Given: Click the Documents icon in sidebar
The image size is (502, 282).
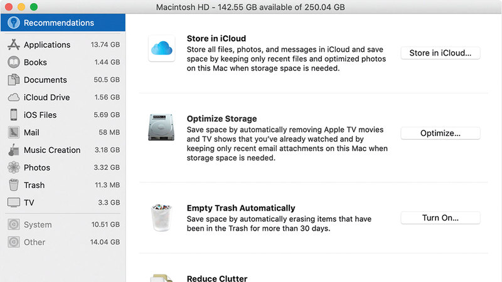Looking at the screenshot, I should pyautogui.click(x=13, y=80).
